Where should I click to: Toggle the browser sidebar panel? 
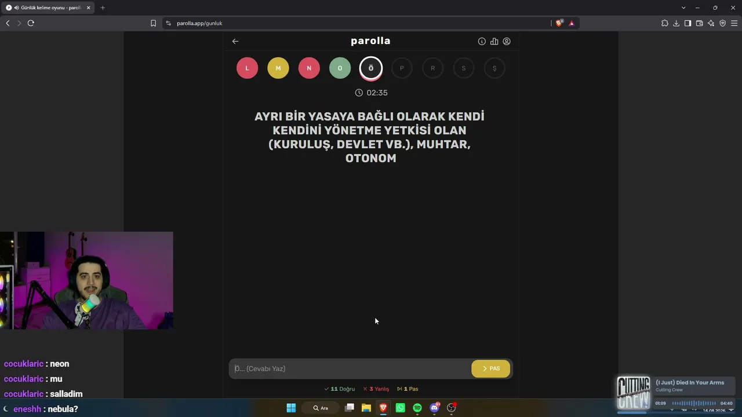(688, 23)
